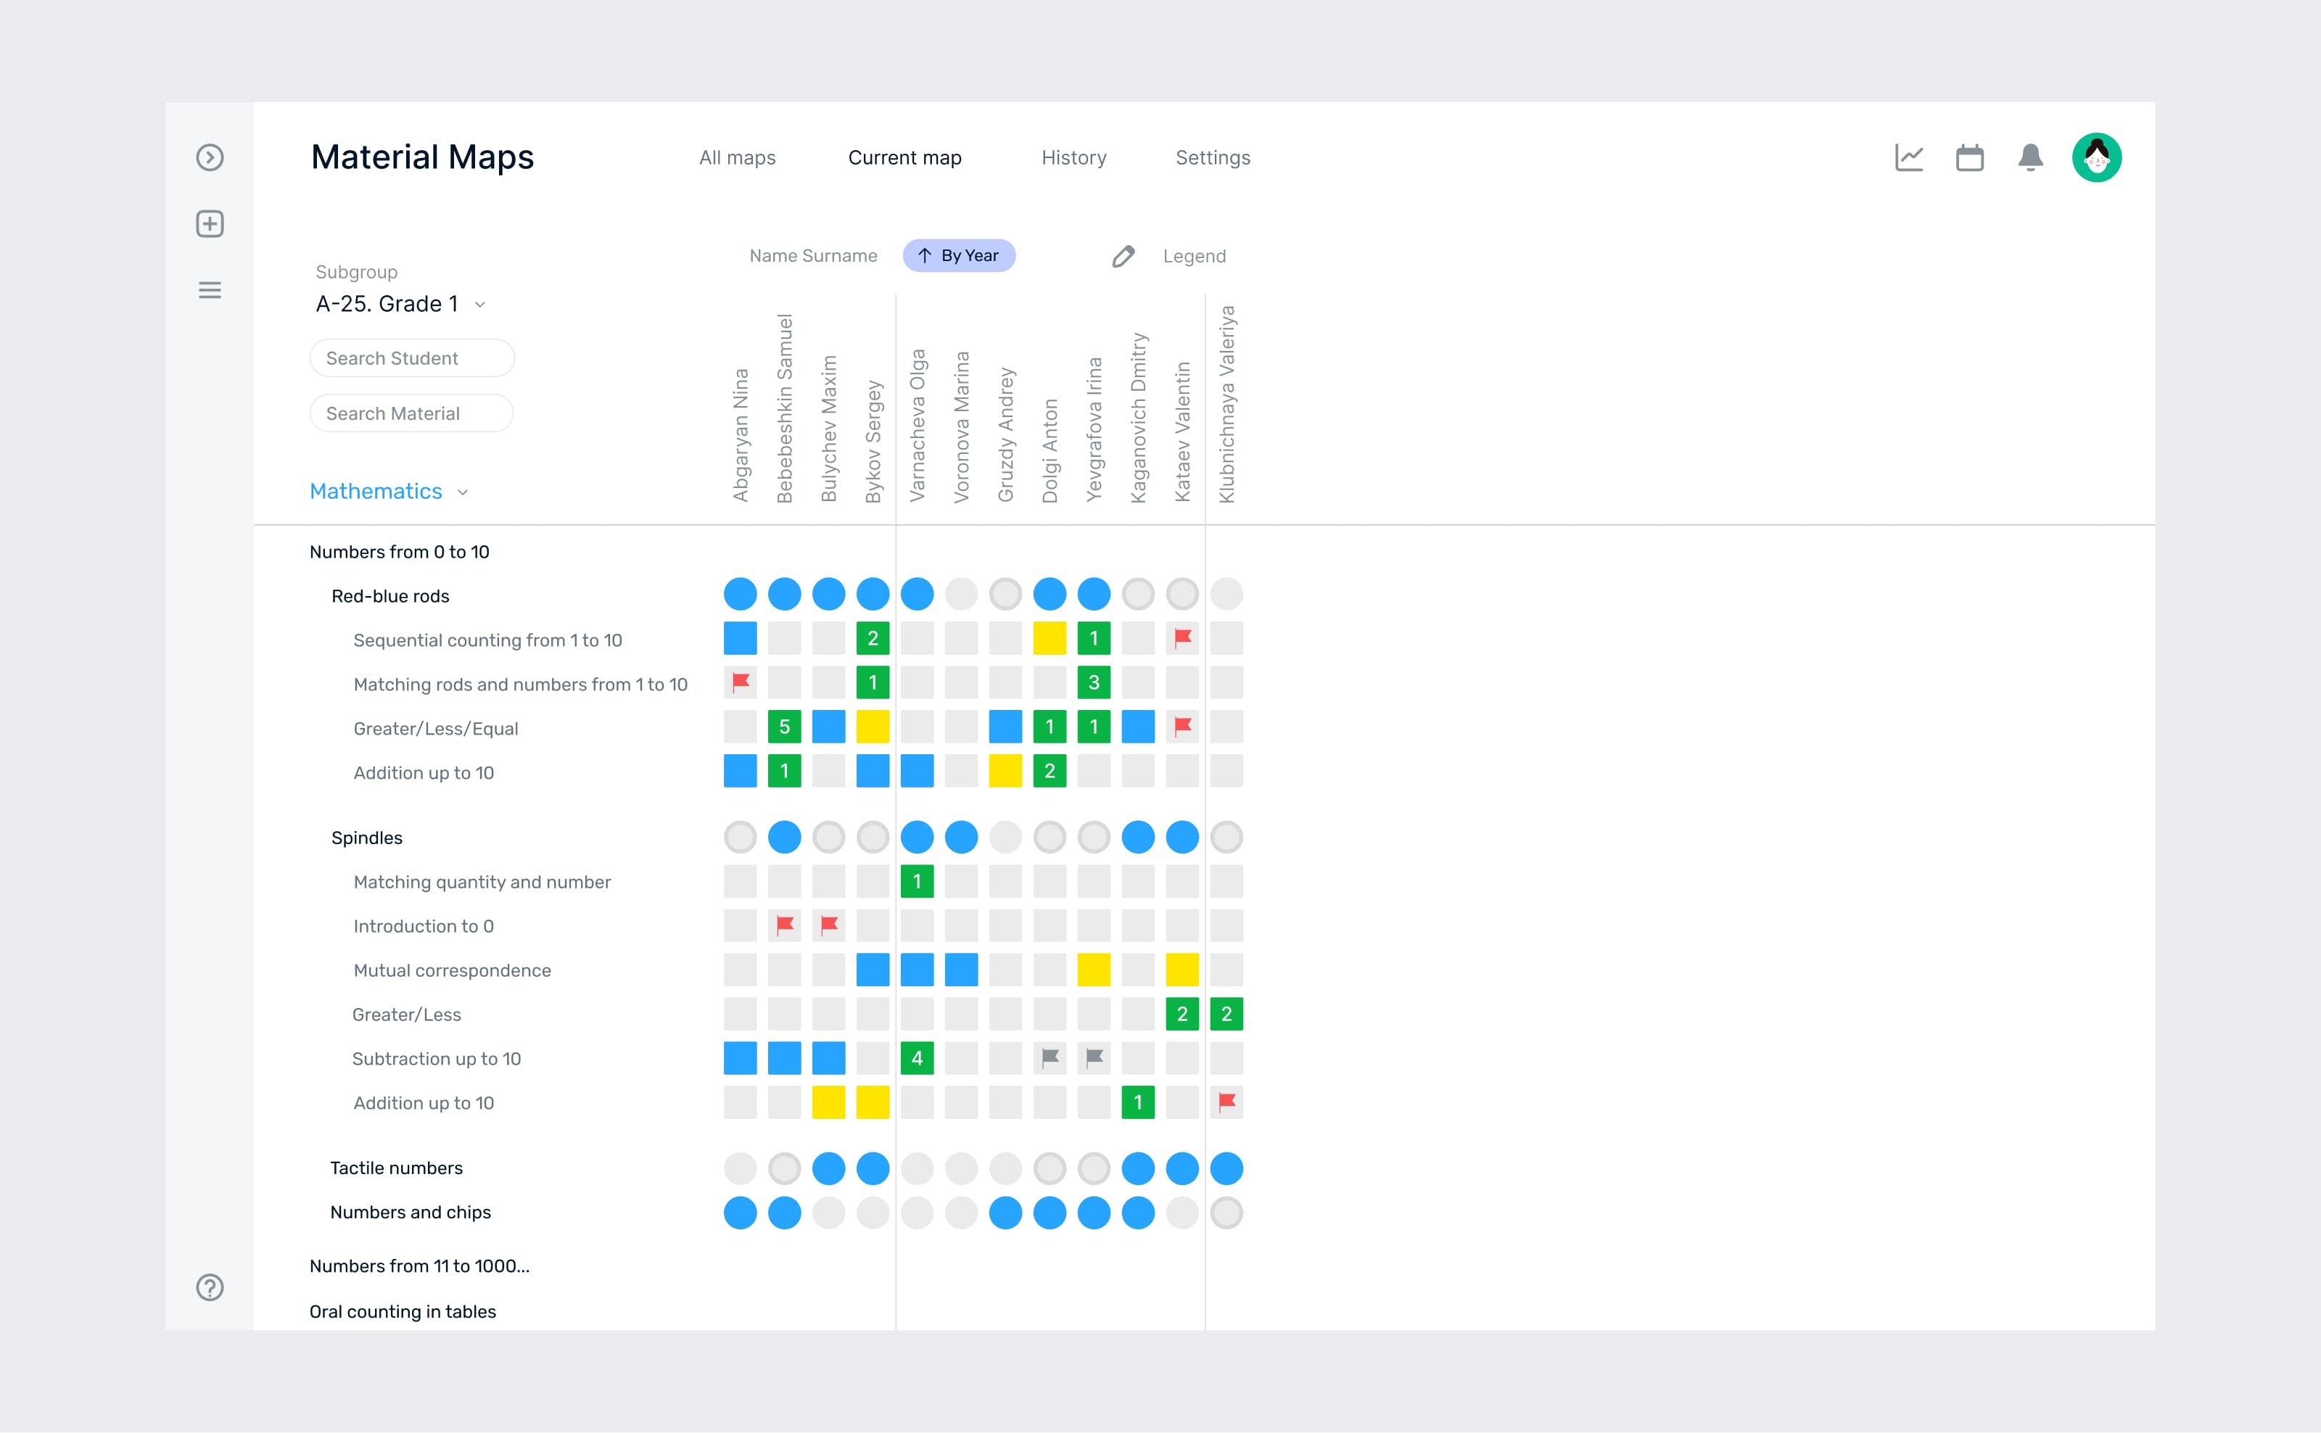Open the hamburger menu in the sidebar
The image size is (2321, 1433).
[x=210, y=290]
